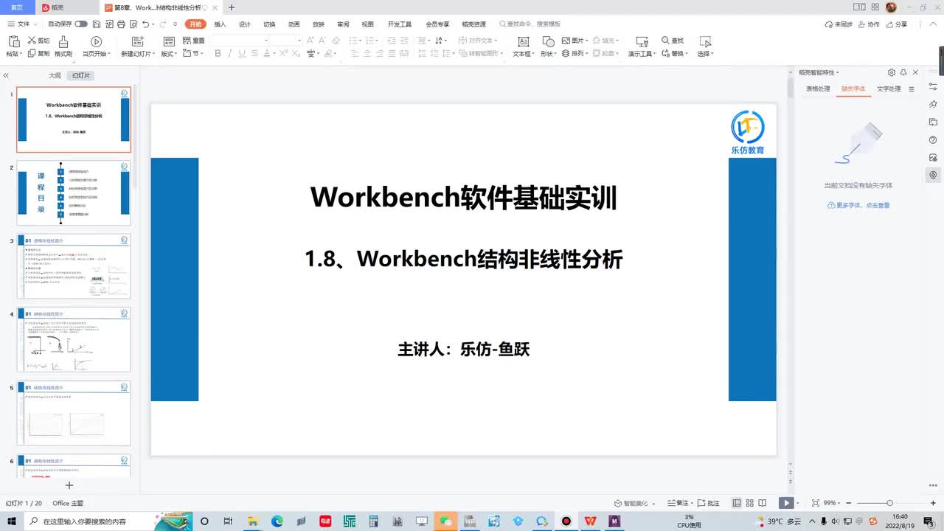Screen dimensions: 944x531
Task: Click the command search box (查找命令)
Action: (x=530, y=24)
